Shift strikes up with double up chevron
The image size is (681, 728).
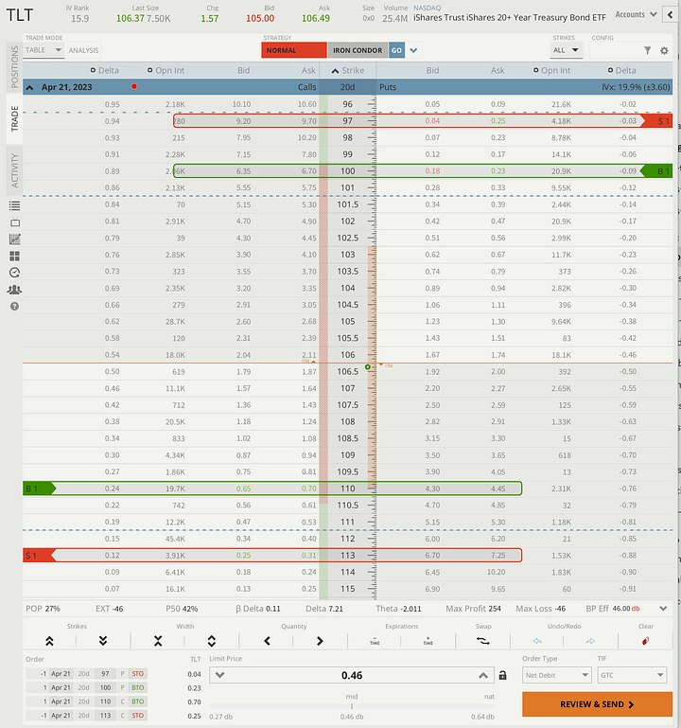(x=49, y=641)
